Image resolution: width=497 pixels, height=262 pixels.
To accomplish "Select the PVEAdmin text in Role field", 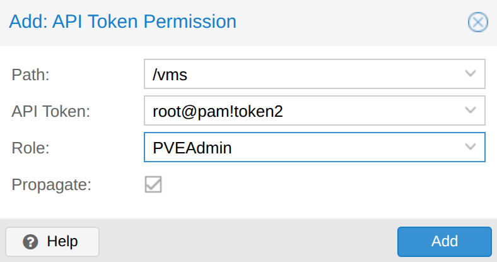I will pos(192,148).
